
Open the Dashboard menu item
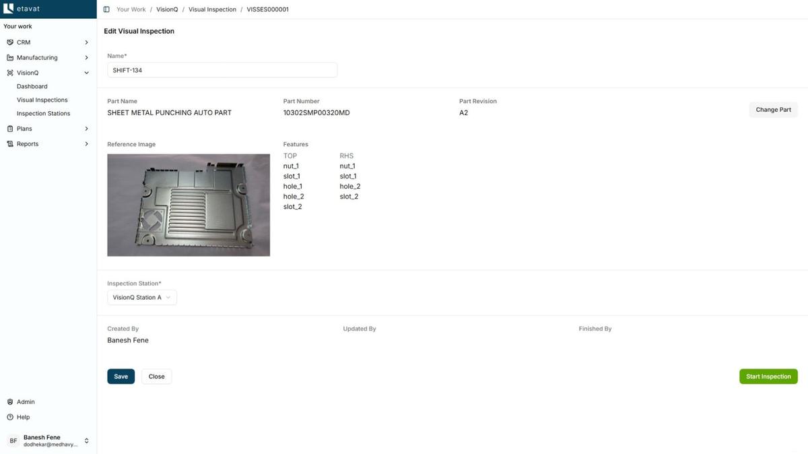tap(32, 86)
